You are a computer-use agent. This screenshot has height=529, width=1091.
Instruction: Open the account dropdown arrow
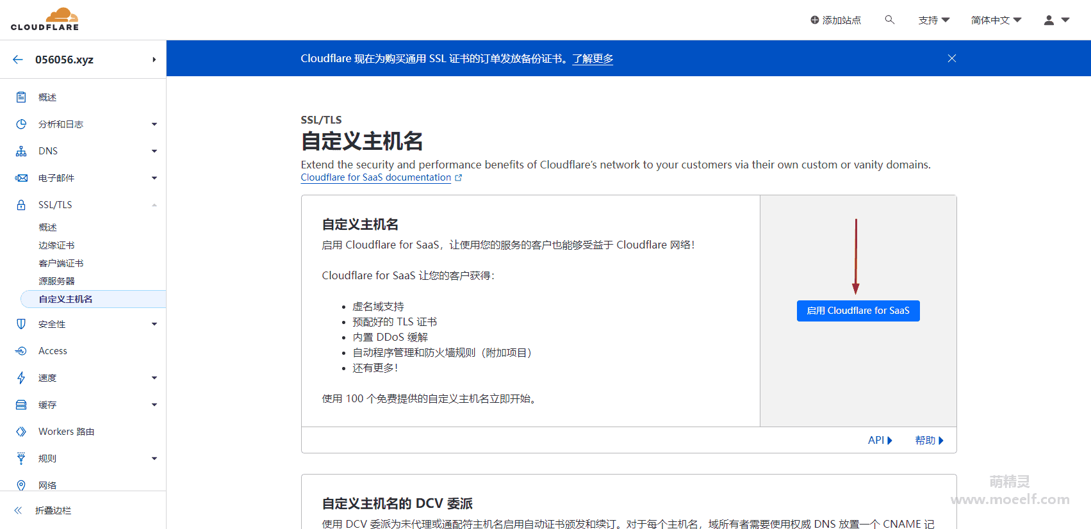1065,20
